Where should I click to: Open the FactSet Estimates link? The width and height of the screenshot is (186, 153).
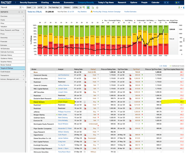(x=130, y=12)
